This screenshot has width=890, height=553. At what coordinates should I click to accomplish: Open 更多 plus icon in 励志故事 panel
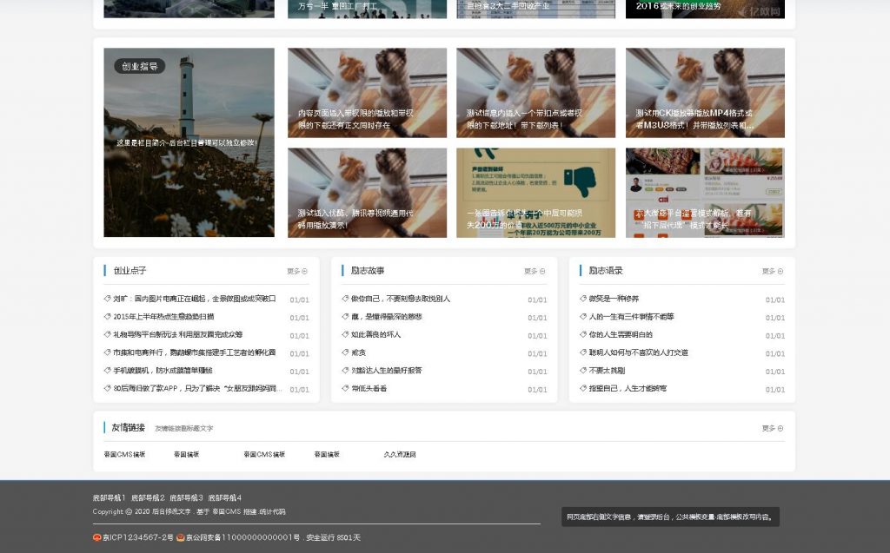[542, 272]
